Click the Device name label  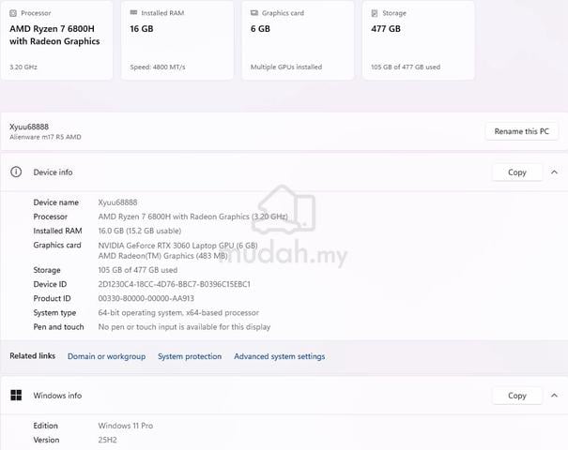pyautogui.click(x=55, y=202)
